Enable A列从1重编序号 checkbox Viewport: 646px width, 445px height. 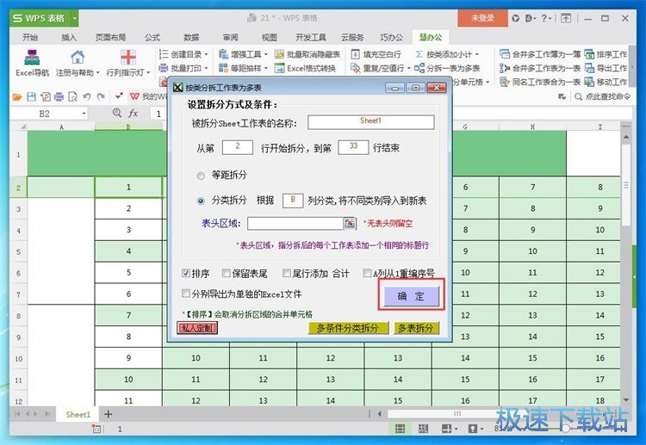pos(367,273)
